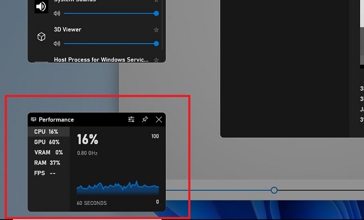Select the CPU 16% metric
Screen dimensions: 364x220
point(49,132)
